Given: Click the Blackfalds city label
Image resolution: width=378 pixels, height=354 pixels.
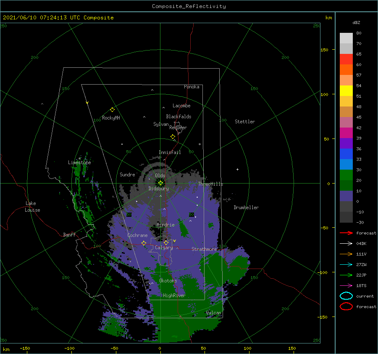Looking at the screenshot, I should (178, 117).
